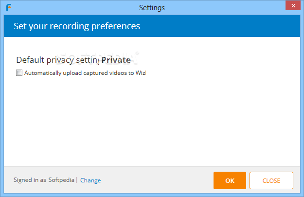304x197 pixels.
Task: Click the 'Settings' window title text
Action: [152, 8]
